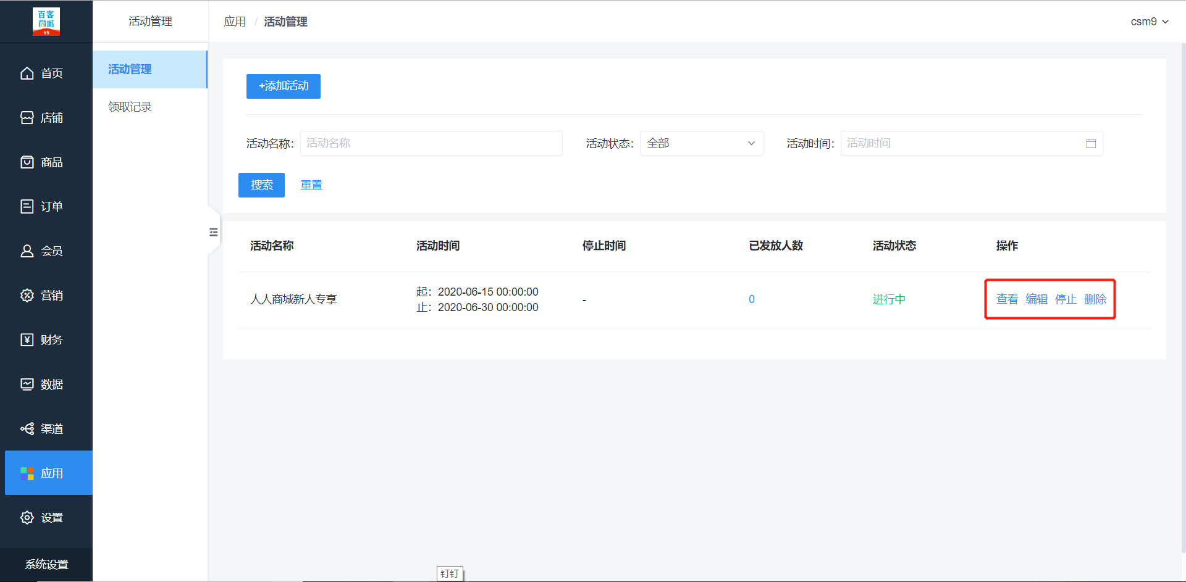Click the home icon beside 首页
Viewport: 1186px width, 582px height.
pos(27,73)
